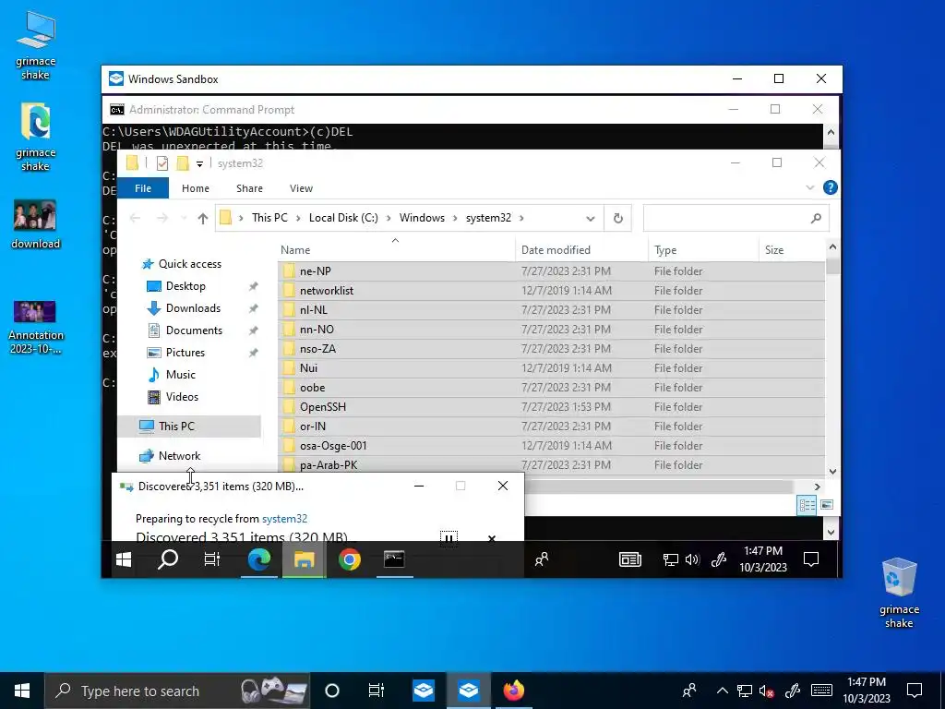Click the Explorer horizontal scrollbar
Screen dimensions: 945x709
658,487
